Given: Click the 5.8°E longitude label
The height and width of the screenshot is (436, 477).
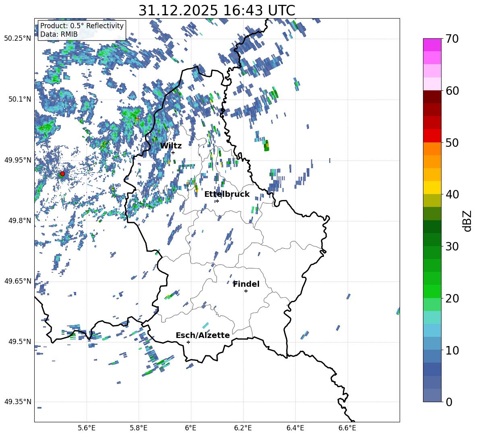Looking at the screenshot, I should coord(139,428).
